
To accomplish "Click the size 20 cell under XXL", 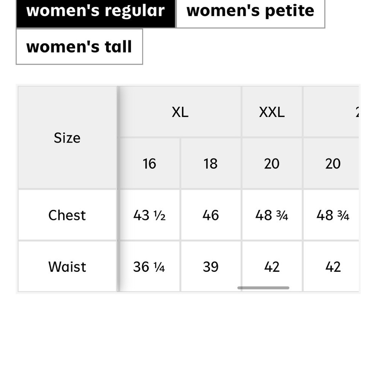I will (272, 164).
